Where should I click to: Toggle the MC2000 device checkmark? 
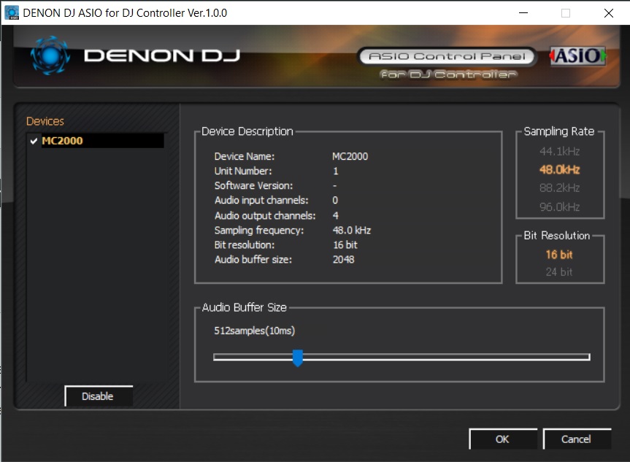tap(34, 141)
